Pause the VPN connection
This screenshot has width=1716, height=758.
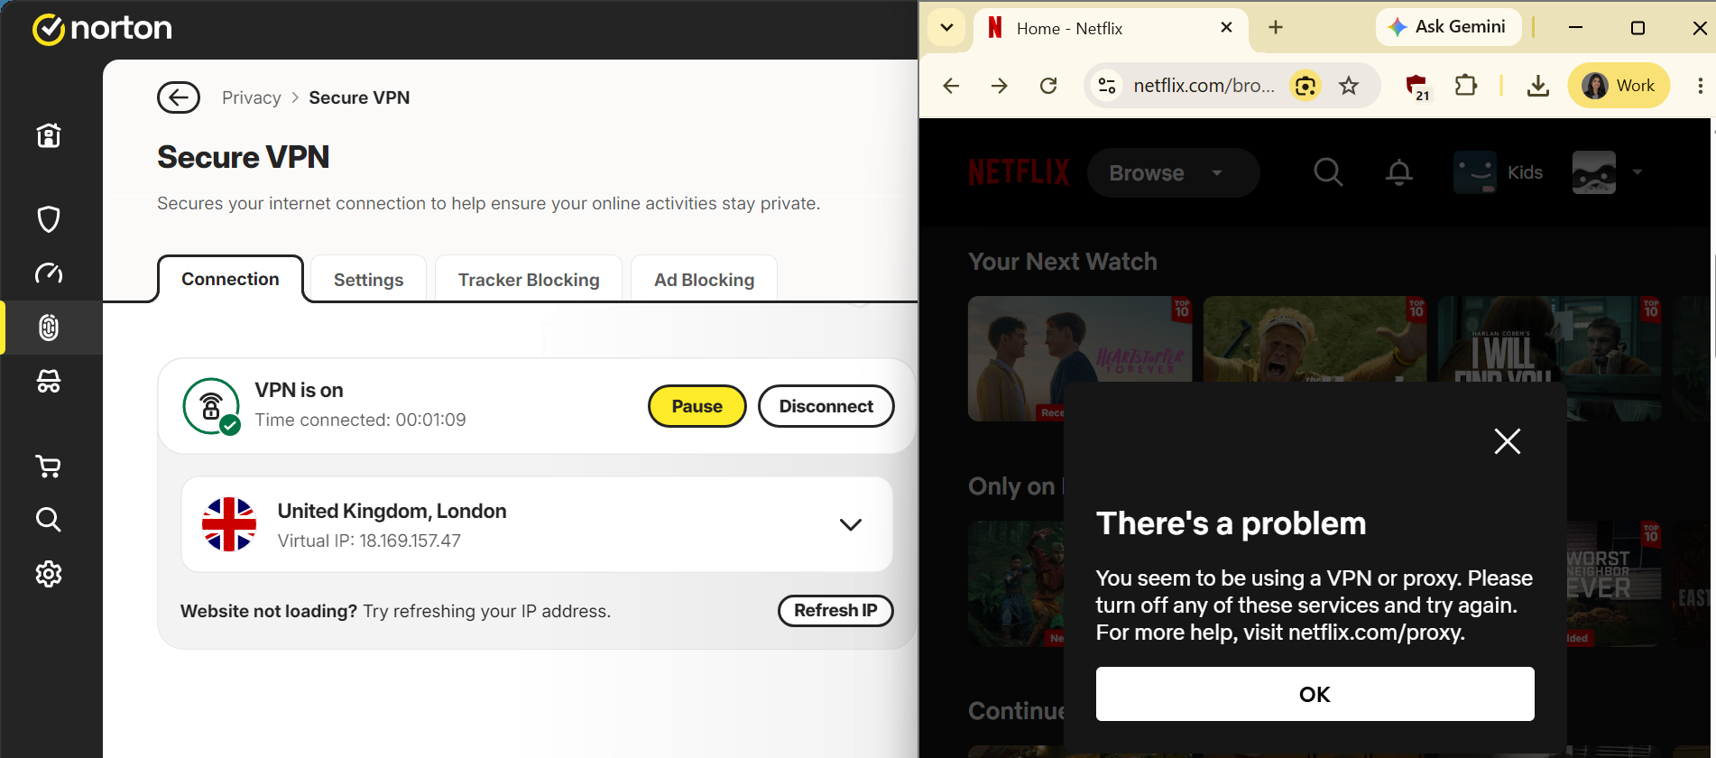point(697,406)
